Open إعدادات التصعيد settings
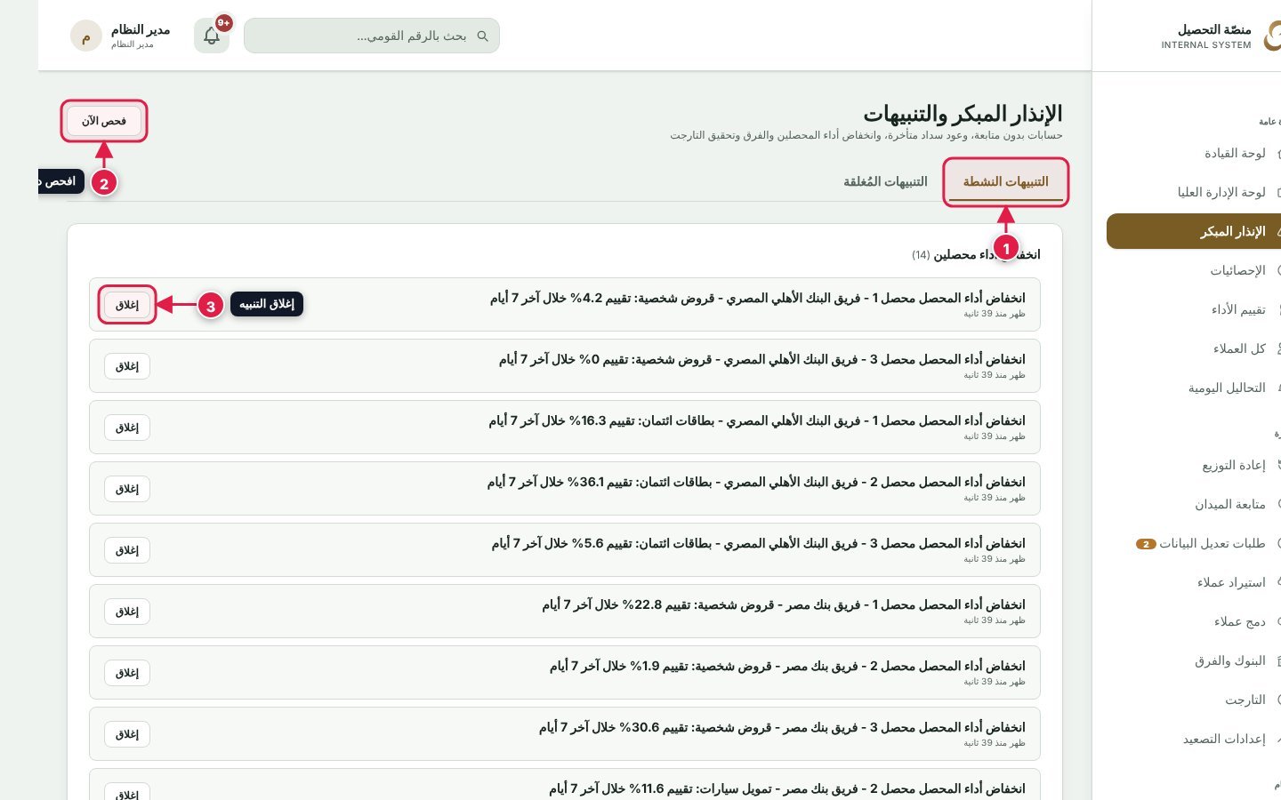This screenshot has height=800, width=1281. tap(1194, 739)
